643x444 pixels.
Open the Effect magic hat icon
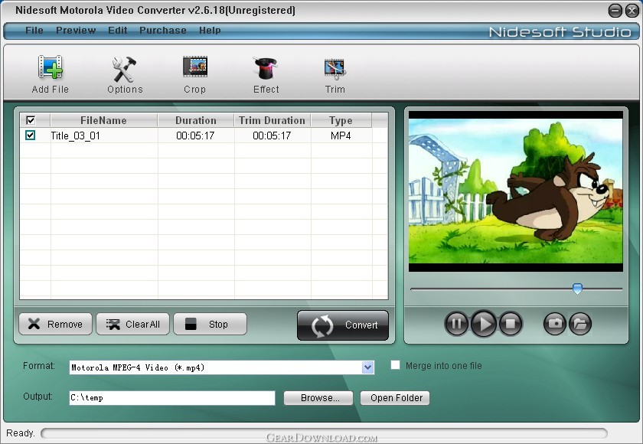tap(266, 68)
